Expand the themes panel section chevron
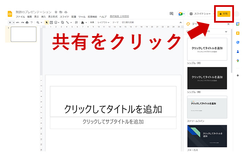Image resolution: width=247 pixels, height=158 pixels. point(226,32)
